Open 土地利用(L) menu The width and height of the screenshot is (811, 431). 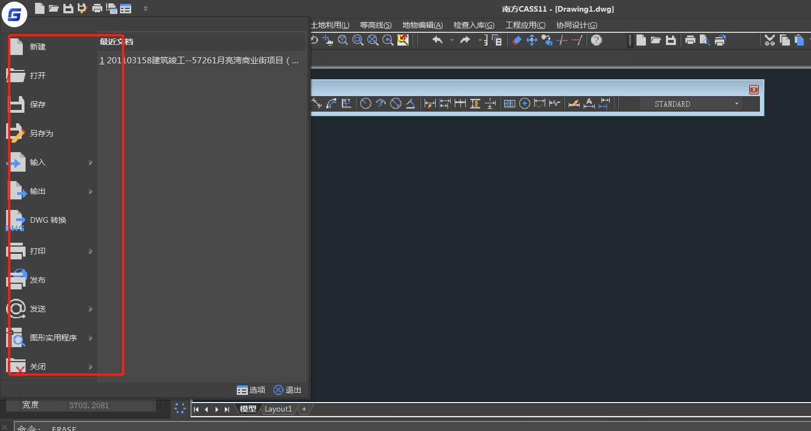(330, 25)
